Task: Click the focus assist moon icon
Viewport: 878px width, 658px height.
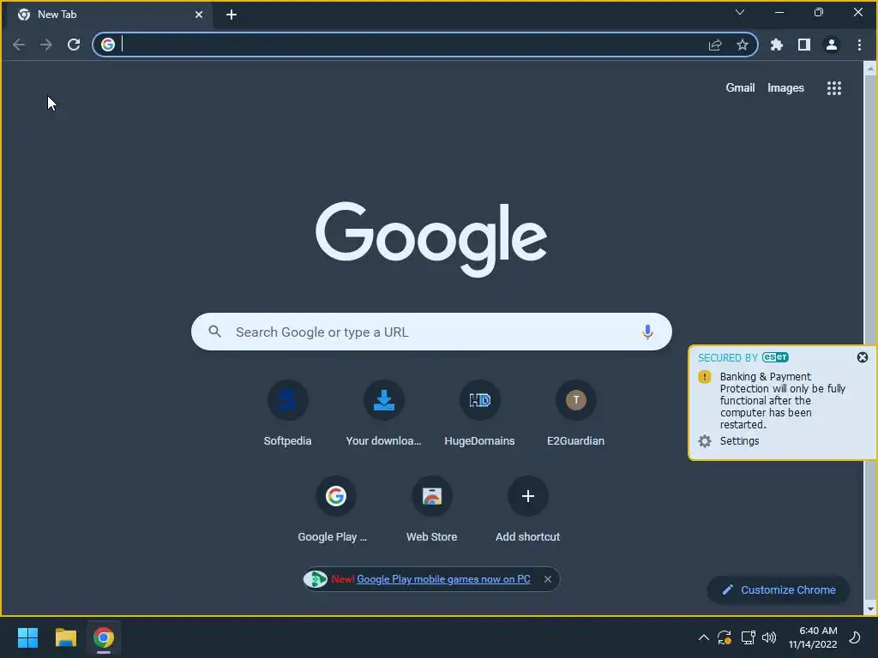Action: pos(855,637)
